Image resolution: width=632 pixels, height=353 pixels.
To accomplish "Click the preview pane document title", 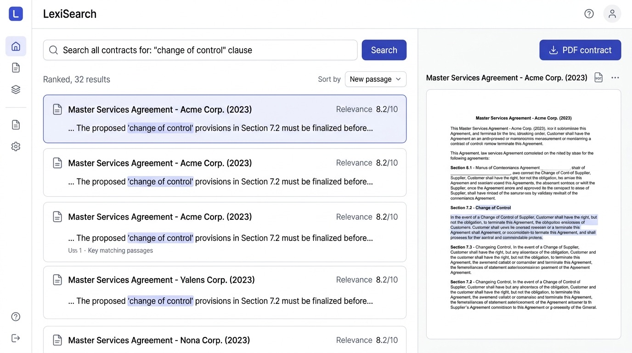I will (507, 78).
